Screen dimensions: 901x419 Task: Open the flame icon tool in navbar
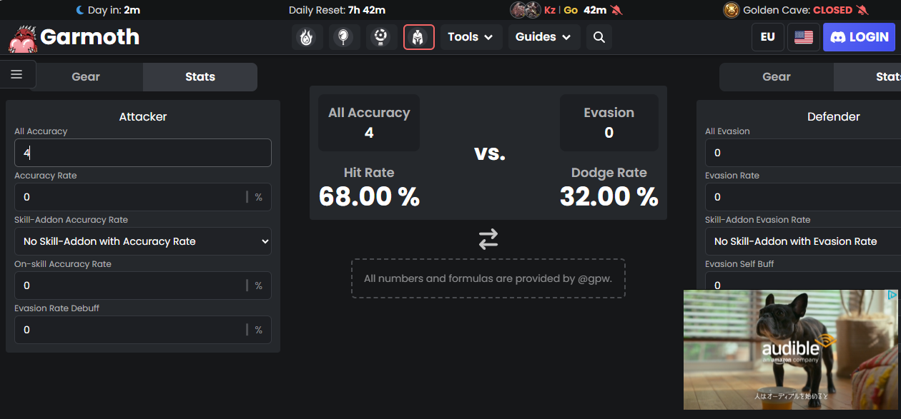pyautogui.click(x=307, y=37)
